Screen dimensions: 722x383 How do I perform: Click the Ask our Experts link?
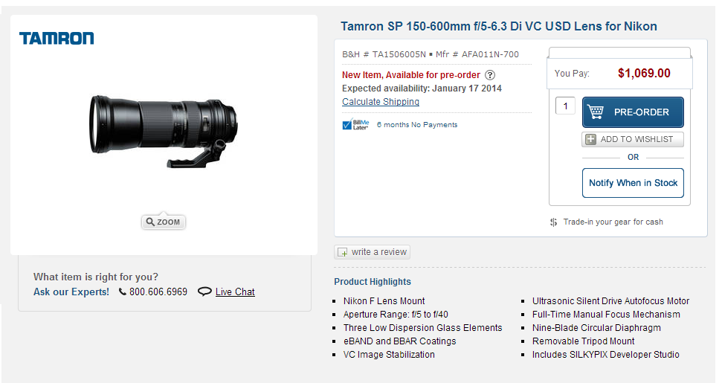coord(71,292)
